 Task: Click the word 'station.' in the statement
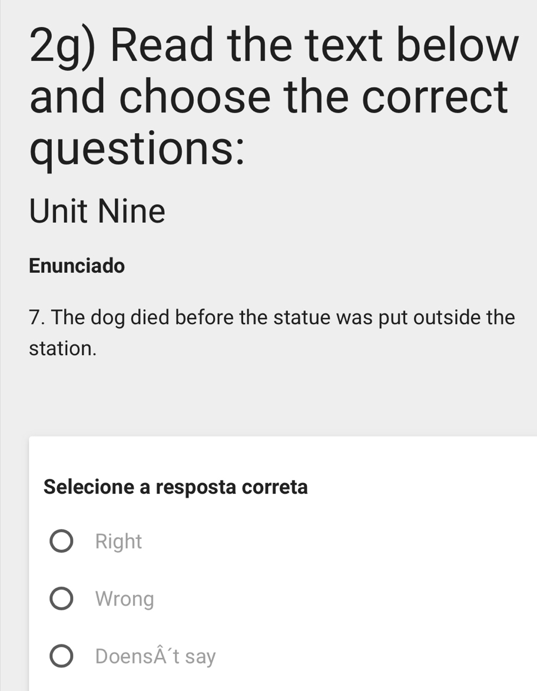pyautogui.click(x=62, y=348)
